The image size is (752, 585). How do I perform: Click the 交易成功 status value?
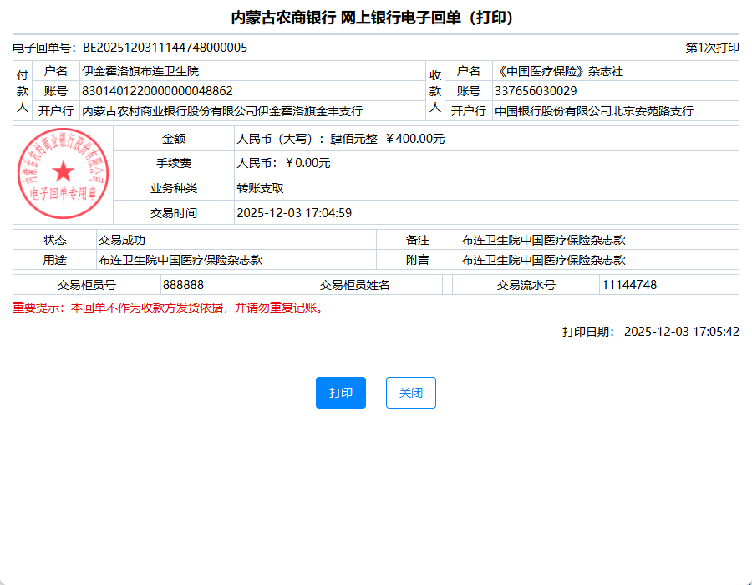(122, 240)
